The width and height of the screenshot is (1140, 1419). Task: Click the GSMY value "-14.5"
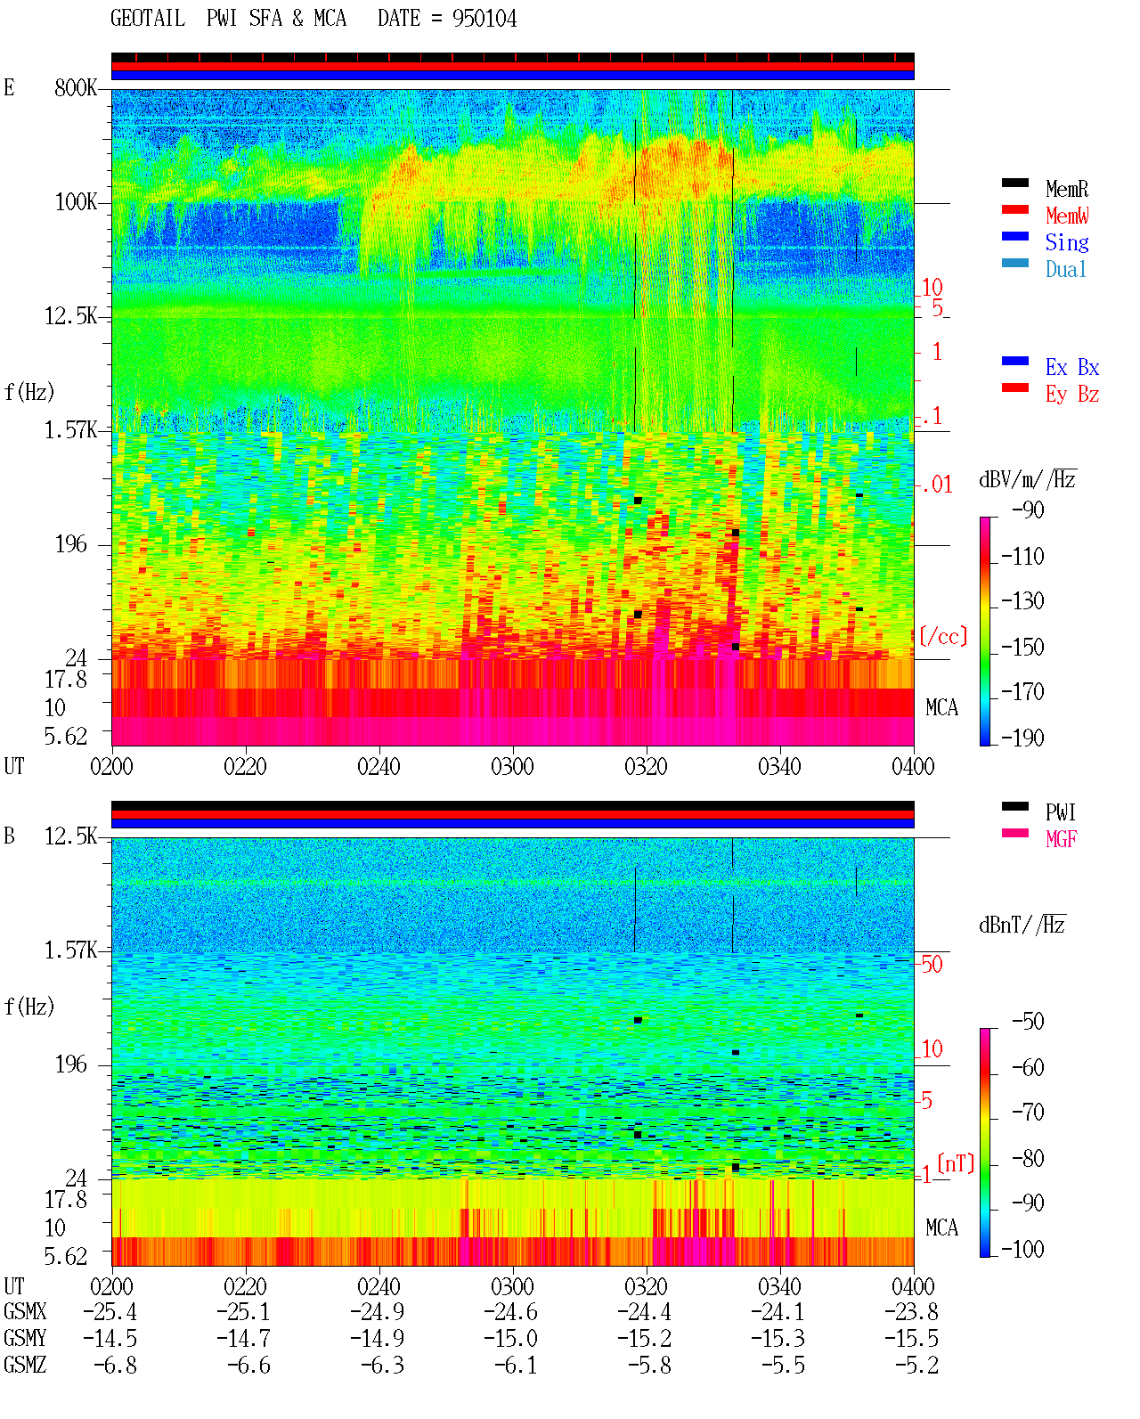point(110,1339)
